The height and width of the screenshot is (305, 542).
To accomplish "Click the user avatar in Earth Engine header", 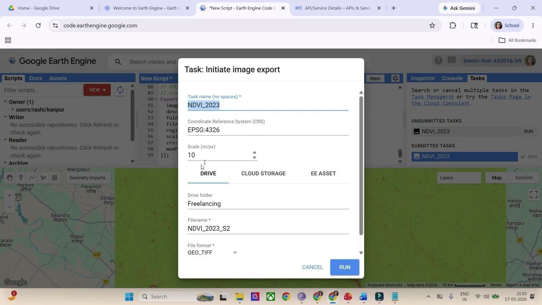I will tap(530, 61).
